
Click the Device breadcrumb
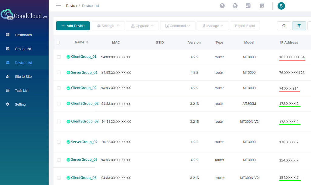[x=71, y=6]
